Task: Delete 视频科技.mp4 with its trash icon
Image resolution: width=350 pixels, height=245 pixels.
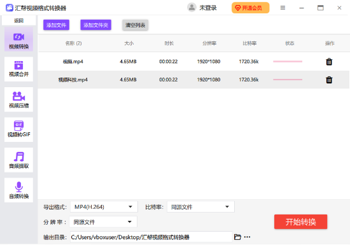Action: [329, 80]
